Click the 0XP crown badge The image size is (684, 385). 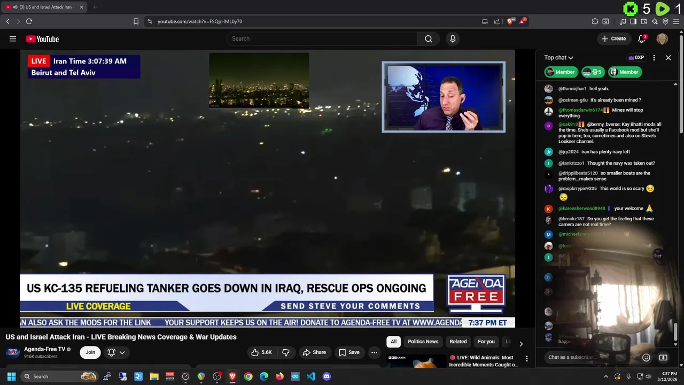[x=636, y=58]
